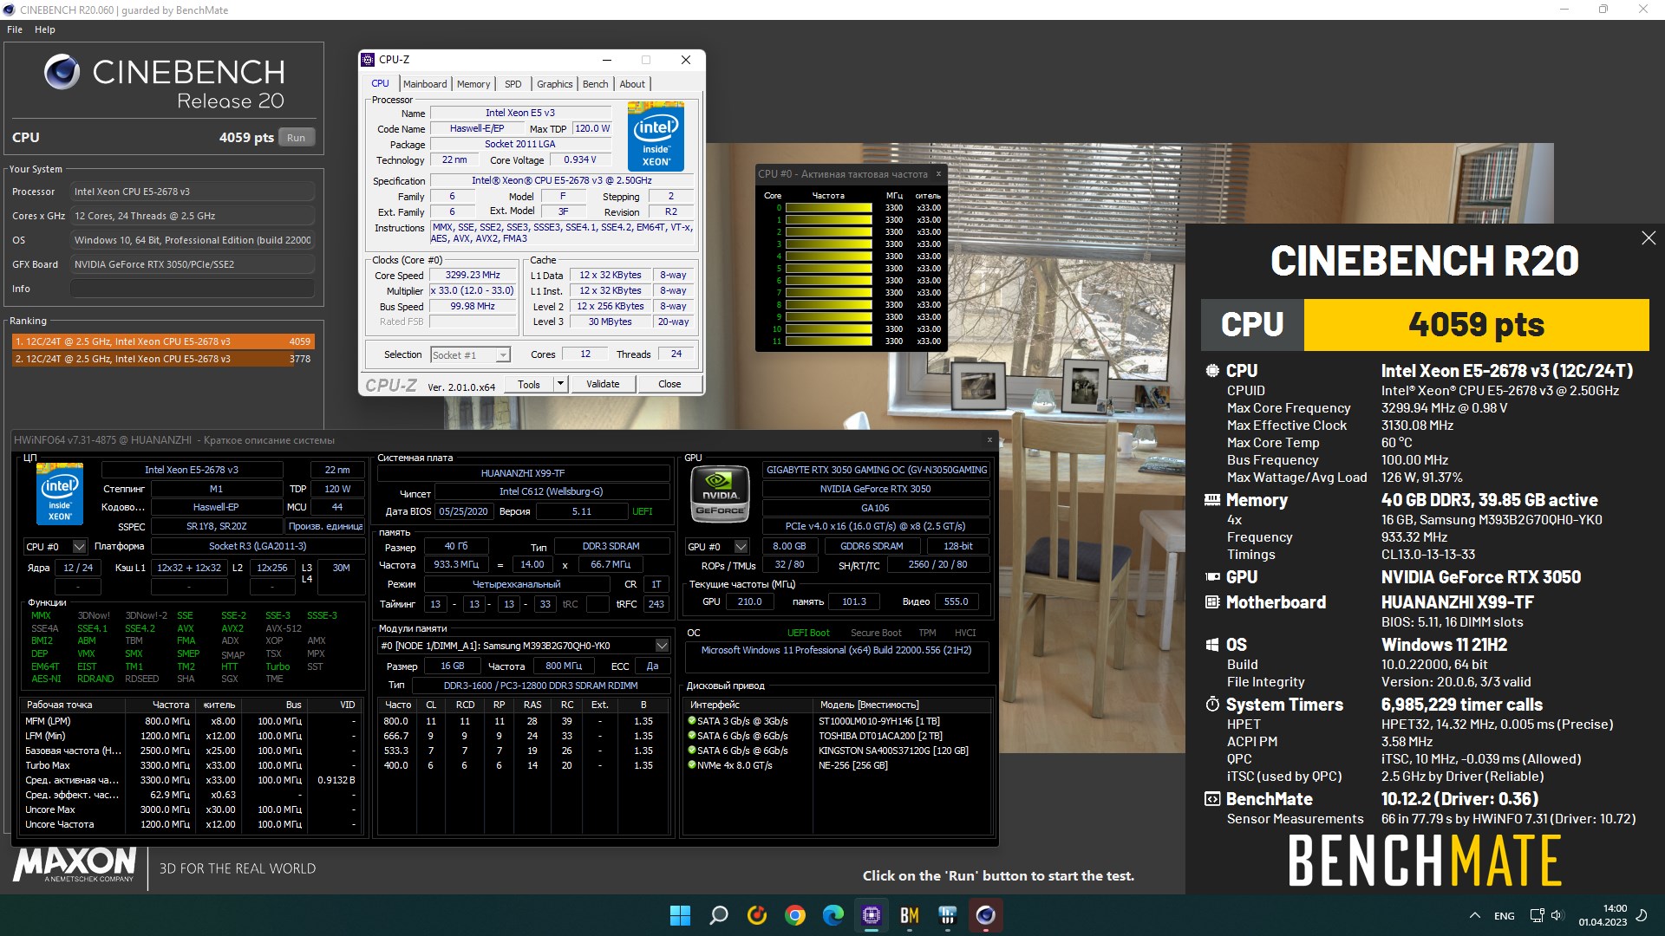Click the Turbo Max row in HWiNFO
Viewport: 1665px width, 936px height.
[x=191, y=765]
